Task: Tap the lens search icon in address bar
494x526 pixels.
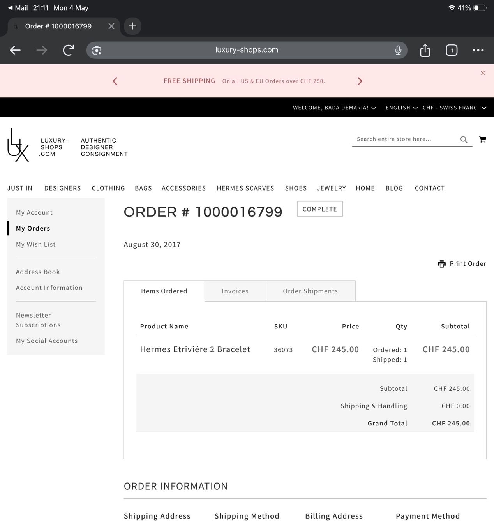Action: point(97,50)
